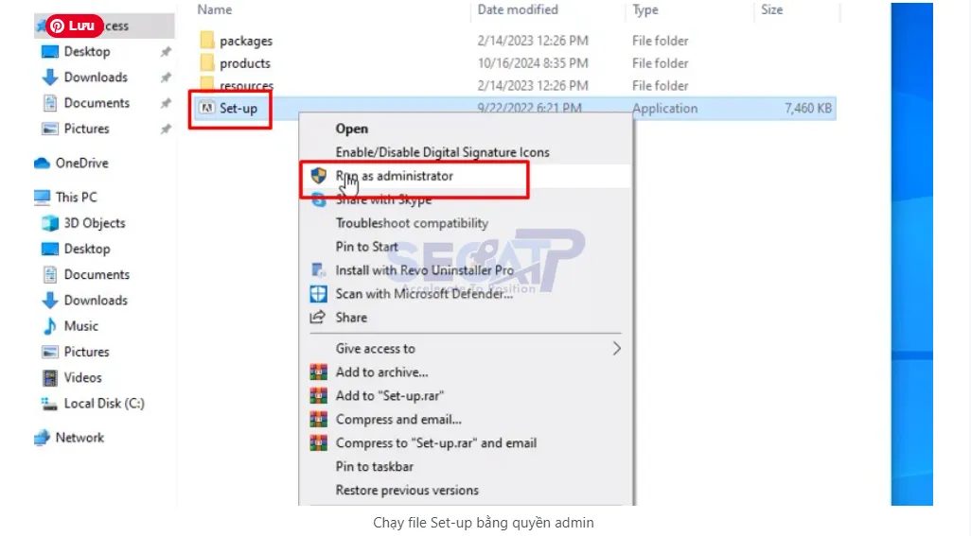Click the Share with Skype icon
This screenshot has width=971, height=536.
tap(318, 200)
